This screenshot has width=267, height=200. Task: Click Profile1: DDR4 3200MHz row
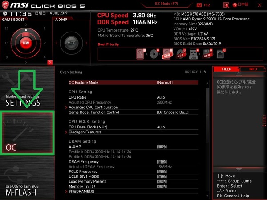[100, 152]
